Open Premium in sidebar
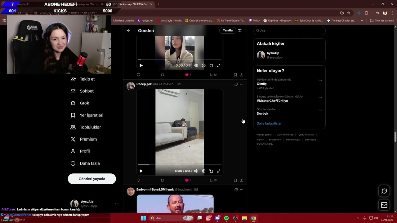Screen dimensions: 397x223 (x=84, y=139)
